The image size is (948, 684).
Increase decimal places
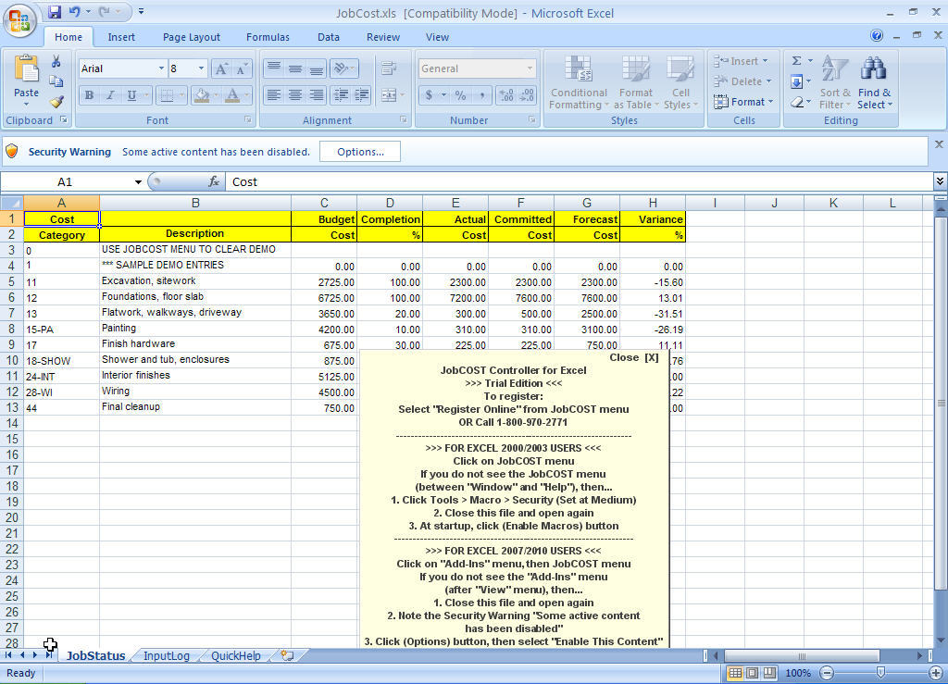coord(506,95)
